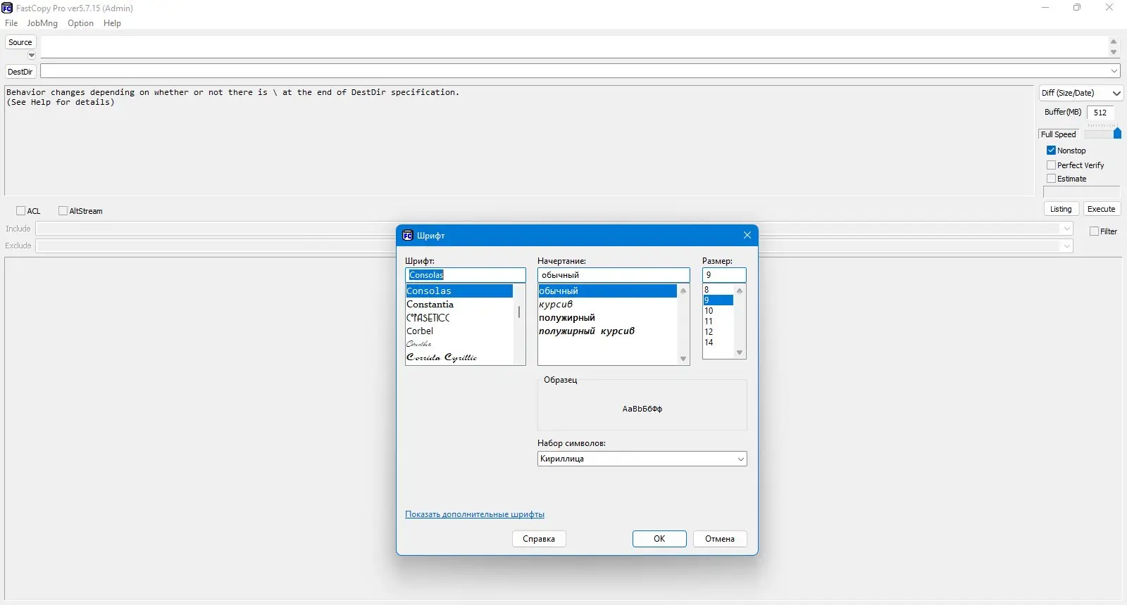1127x605 pixels.
Task: Pick size 11 in the size list
Action: point(718,321)
